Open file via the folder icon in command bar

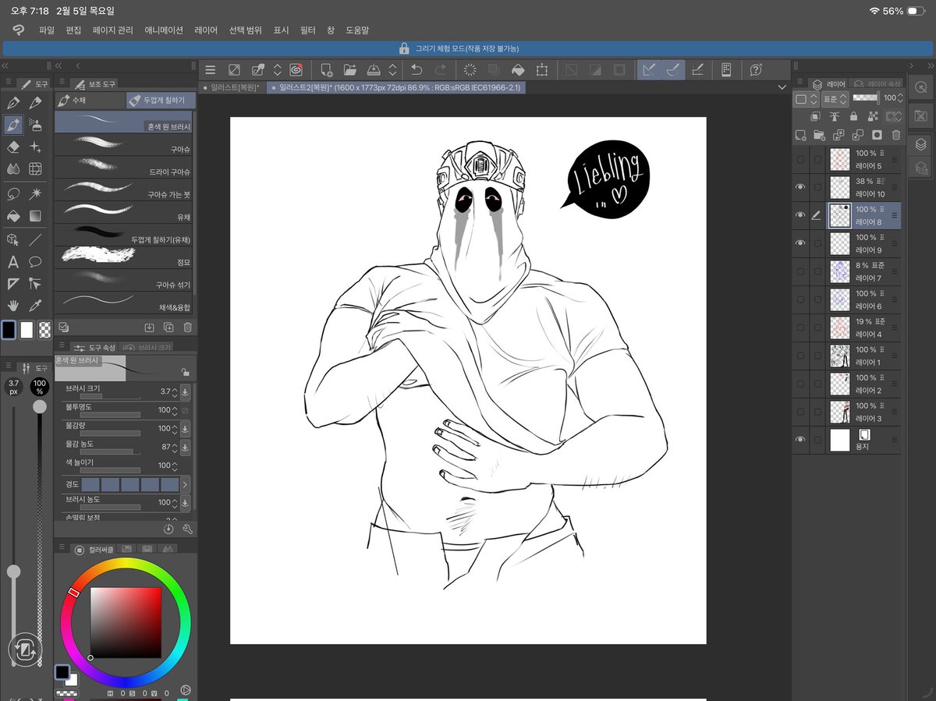tap(349, 69)
